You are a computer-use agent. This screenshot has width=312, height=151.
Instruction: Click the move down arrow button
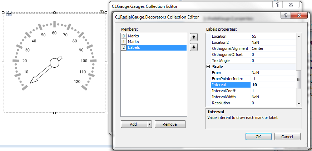pyautogui.click(x=194, y=47)
